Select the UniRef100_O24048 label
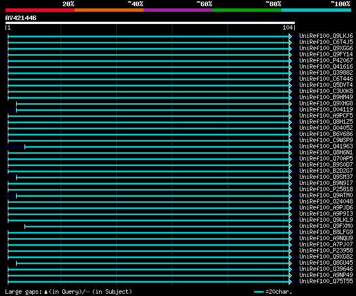Screen dimensions: 356x296 326,202
